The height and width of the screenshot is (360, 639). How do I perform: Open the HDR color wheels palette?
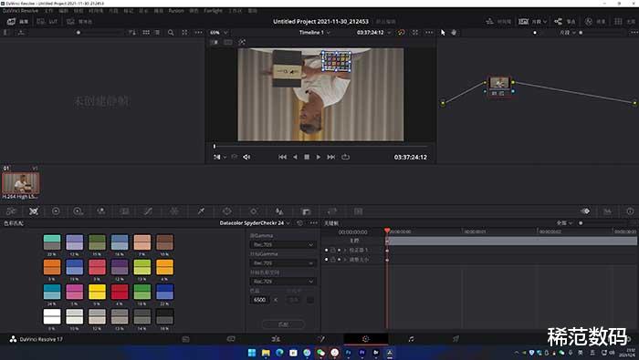[78, 211]
